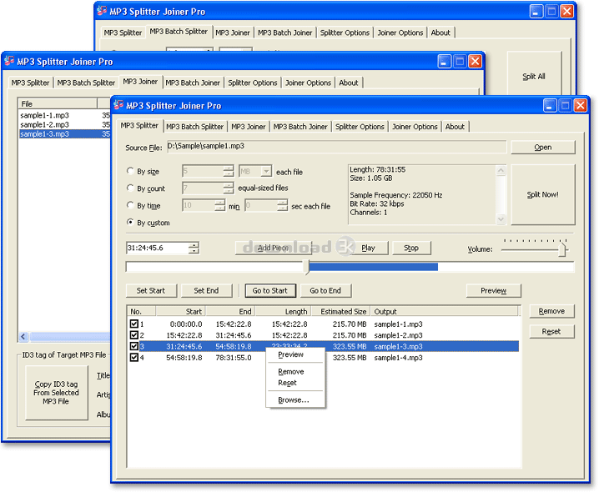
Task: Click the spinner of the minutes field
Action: [220, 205]
